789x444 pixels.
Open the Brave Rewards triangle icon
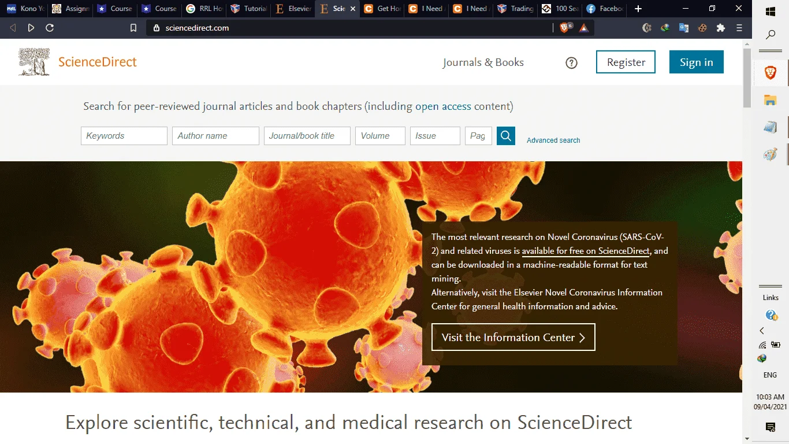(x=584, y=28)
